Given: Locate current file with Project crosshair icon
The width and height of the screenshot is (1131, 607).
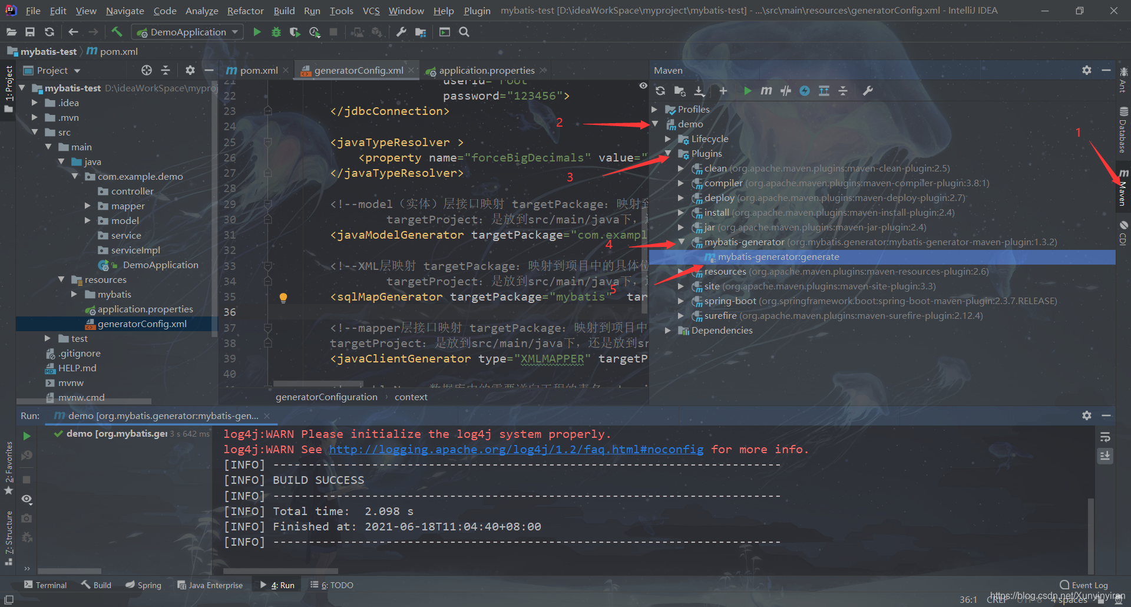Looking at the screenshot, I should 147,70.
